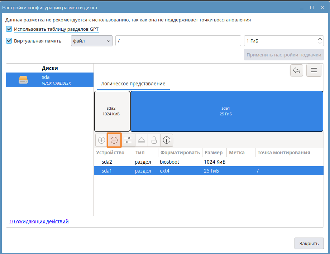This screenshot has height=254, width=330.
Task: Click the add partition plus icon
Action: tap(101, 140)
